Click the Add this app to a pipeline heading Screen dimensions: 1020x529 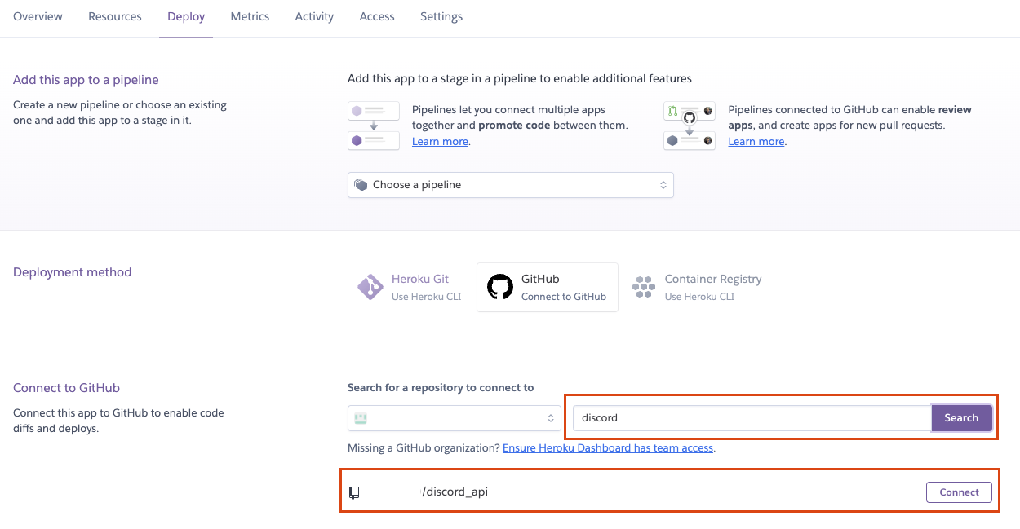[x=86, y=80]
